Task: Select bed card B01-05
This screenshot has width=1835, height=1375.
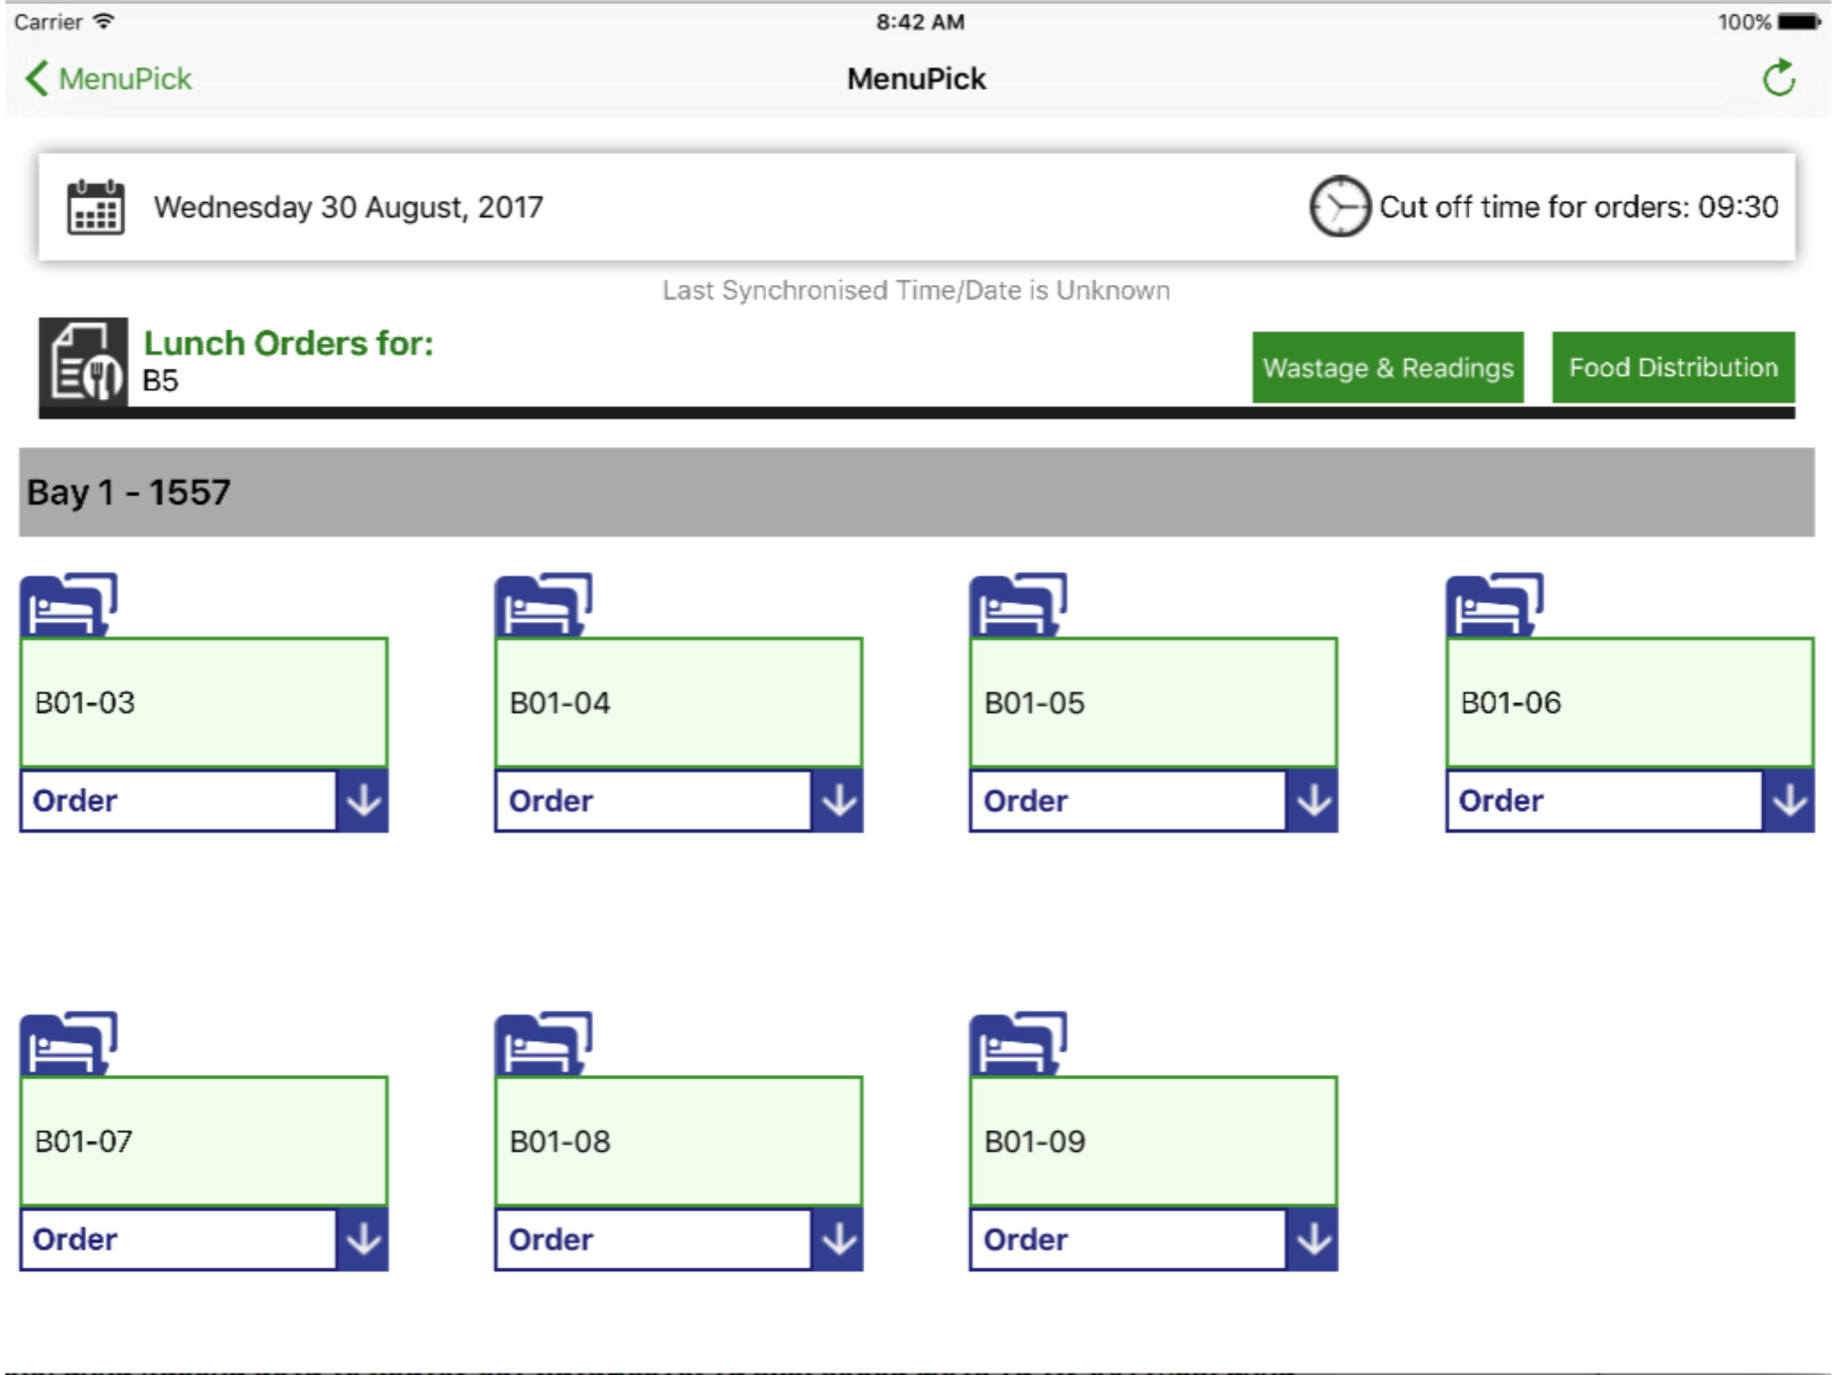Action: coord(1153,702)
